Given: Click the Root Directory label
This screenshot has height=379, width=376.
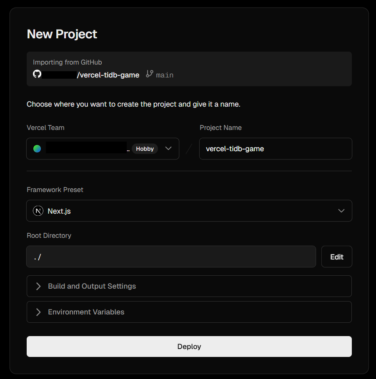Looking at the screenshot, I should click(49, 235).
